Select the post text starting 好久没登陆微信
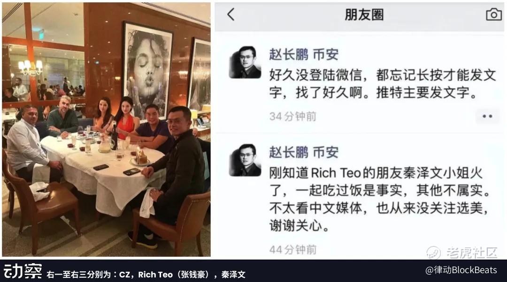The image size is (507, 282). tap(383, 84)
